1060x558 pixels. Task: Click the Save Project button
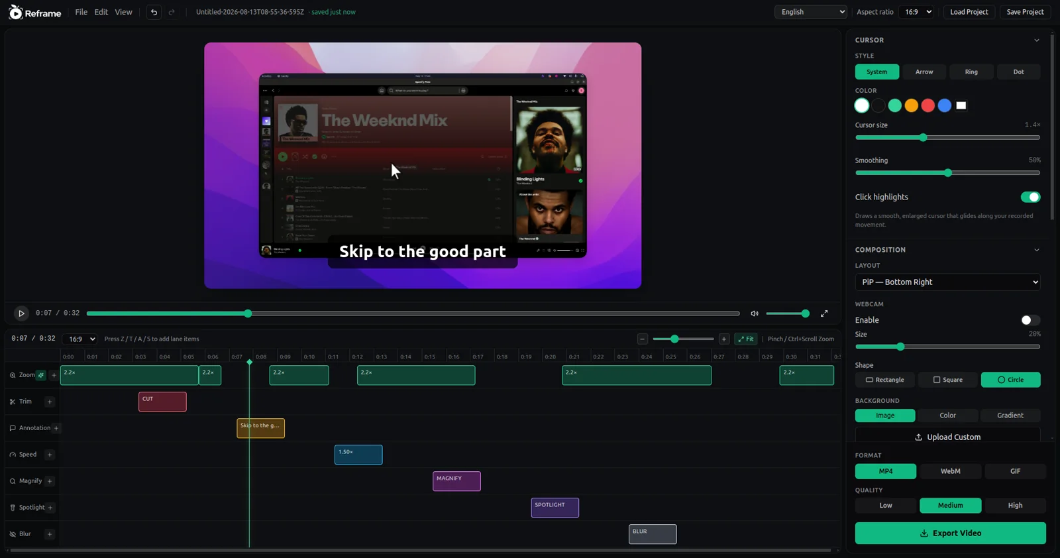pos(1025,12)
